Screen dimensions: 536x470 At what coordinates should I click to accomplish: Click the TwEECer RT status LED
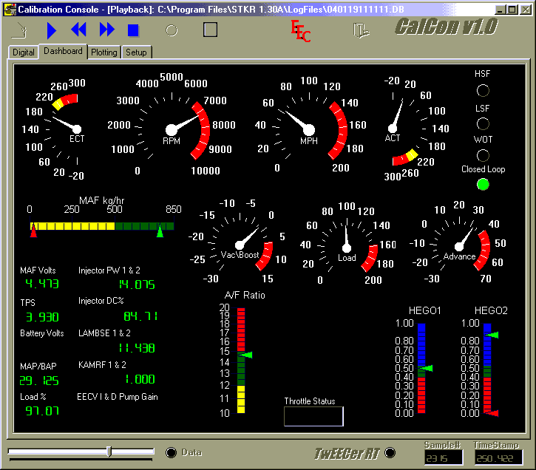(390, 452)
